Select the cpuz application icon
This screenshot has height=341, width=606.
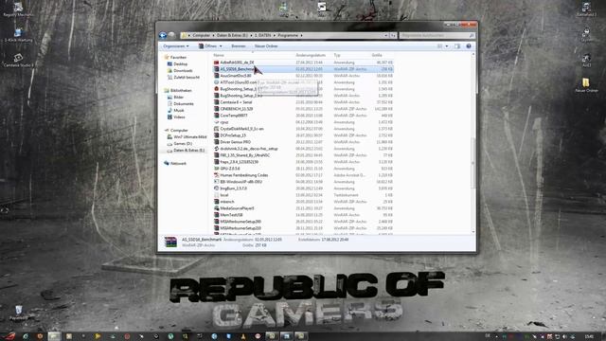217,122
